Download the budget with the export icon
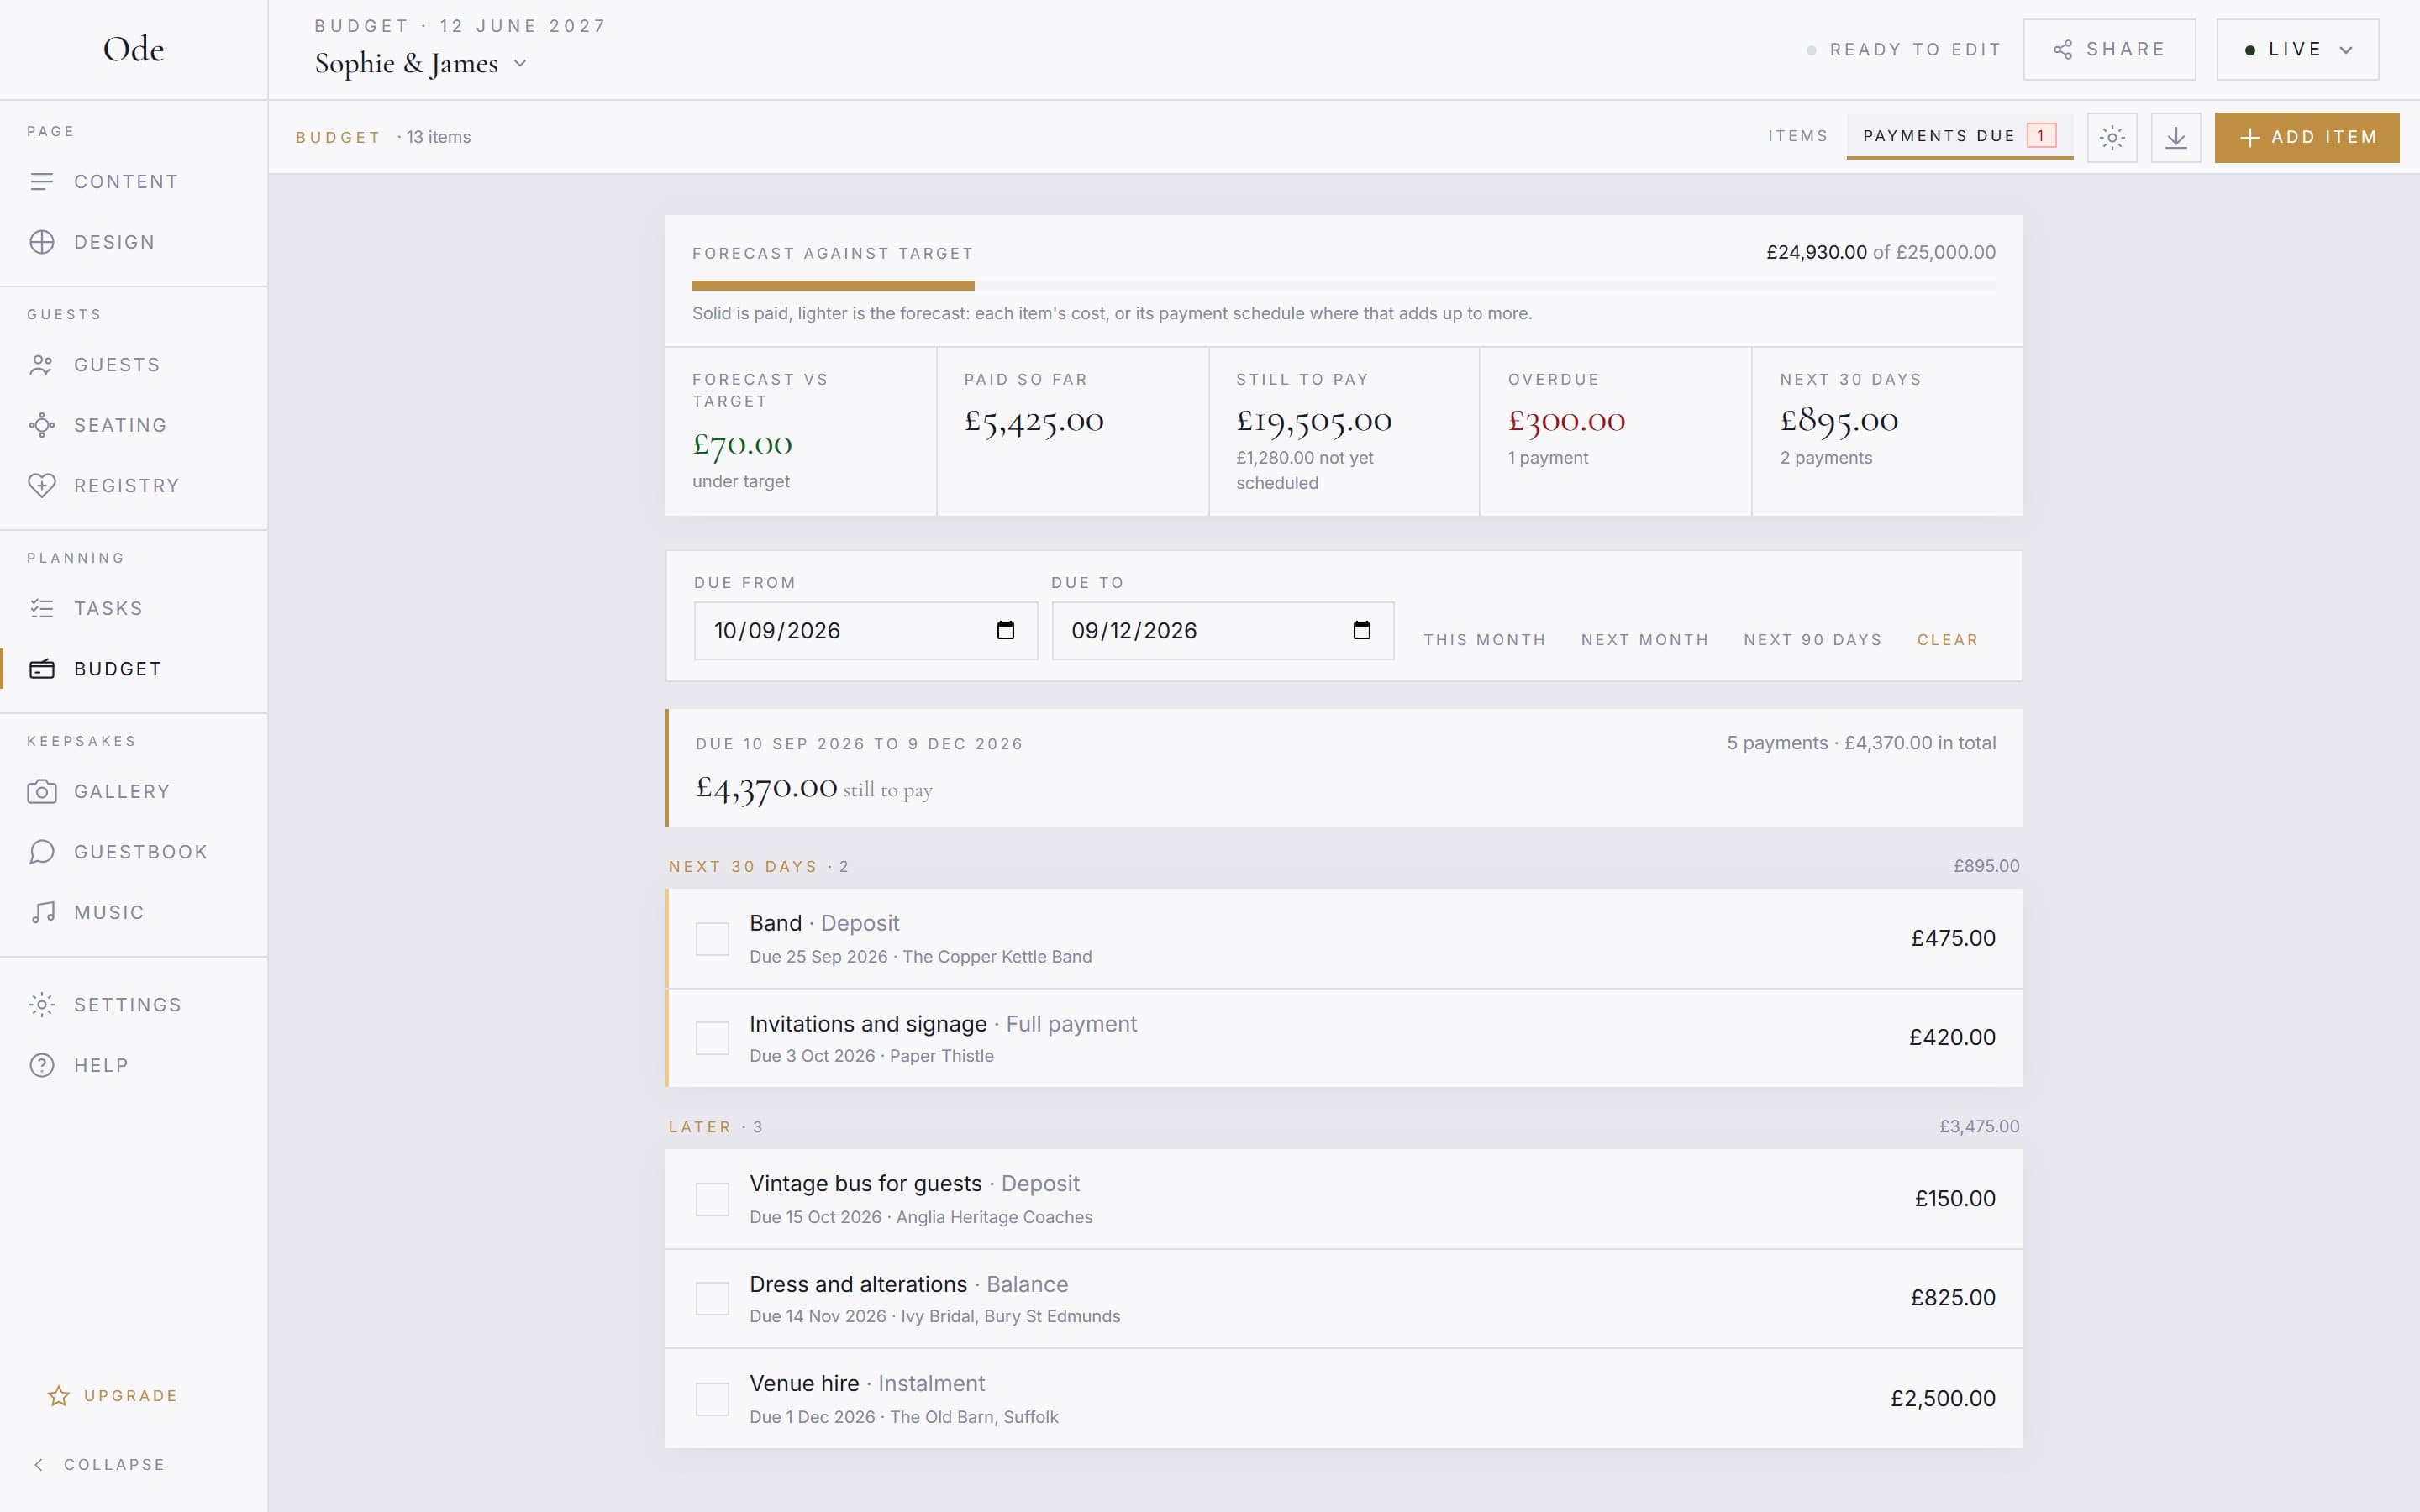 [2176, 137]
